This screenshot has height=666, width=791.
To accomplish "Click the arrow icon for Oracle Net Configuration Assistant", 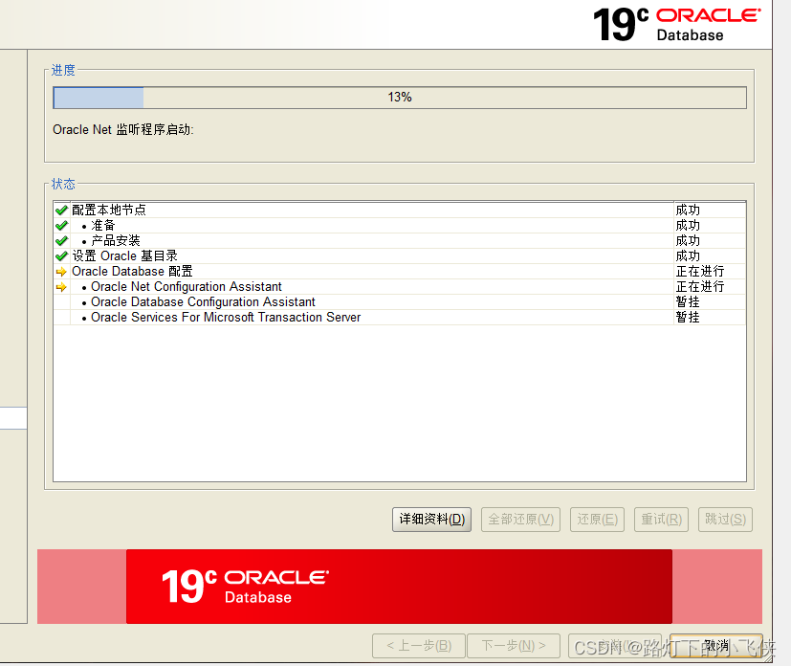I will pos(61,286).
